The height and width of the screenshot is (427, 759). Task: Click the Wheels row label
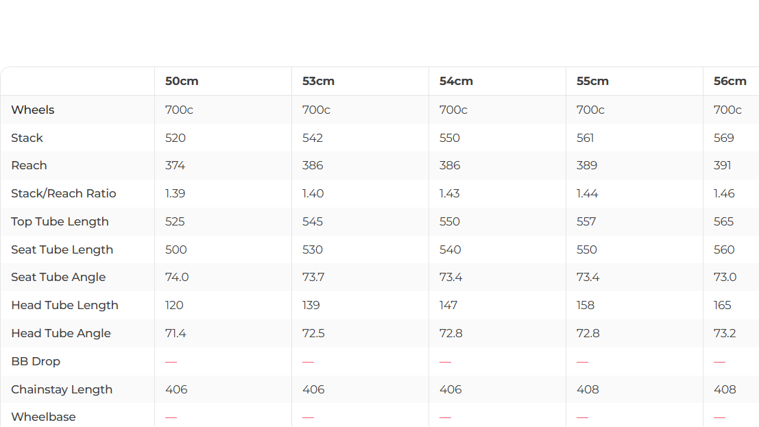[33, 110]
